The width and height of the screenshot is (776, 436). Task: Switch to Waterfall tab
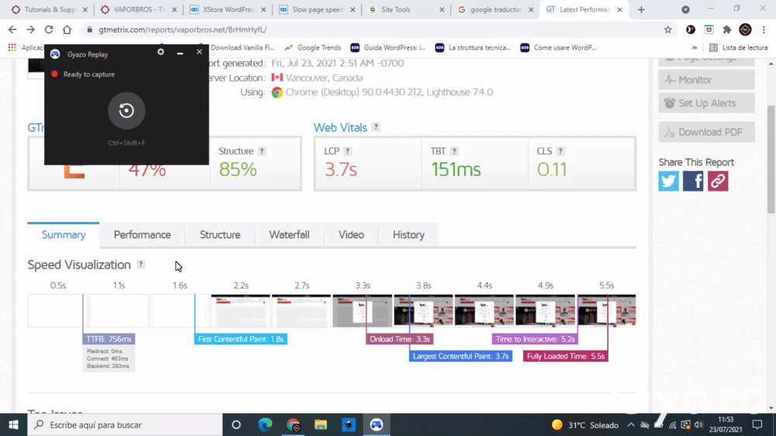(289, 234)
